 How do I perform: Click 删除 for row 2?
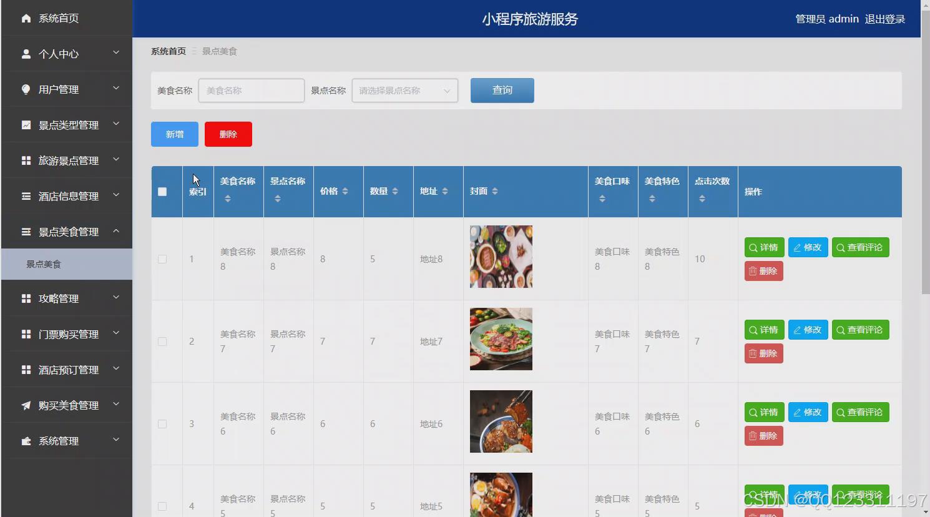tap(763, 353)
